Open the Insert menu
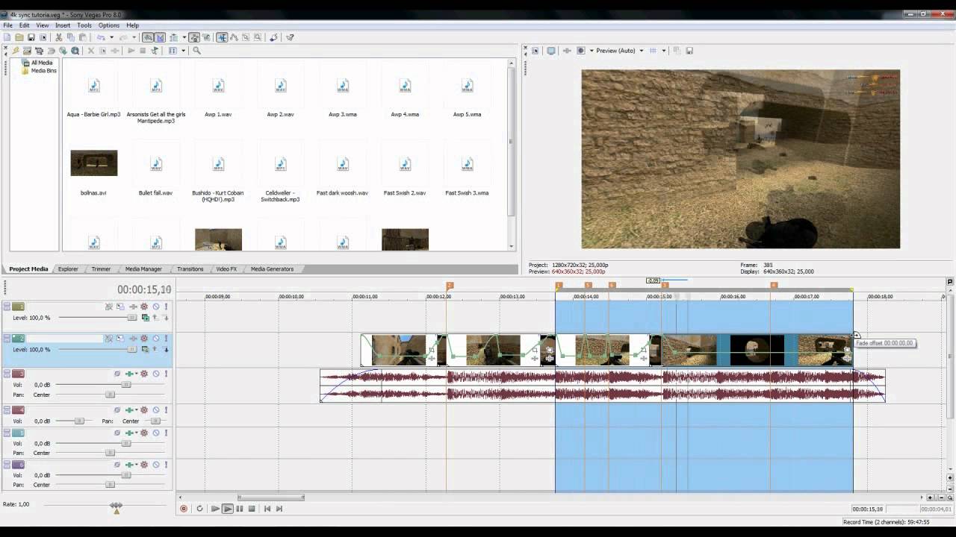This screenshot has height=537, width=956. [63, 25]
